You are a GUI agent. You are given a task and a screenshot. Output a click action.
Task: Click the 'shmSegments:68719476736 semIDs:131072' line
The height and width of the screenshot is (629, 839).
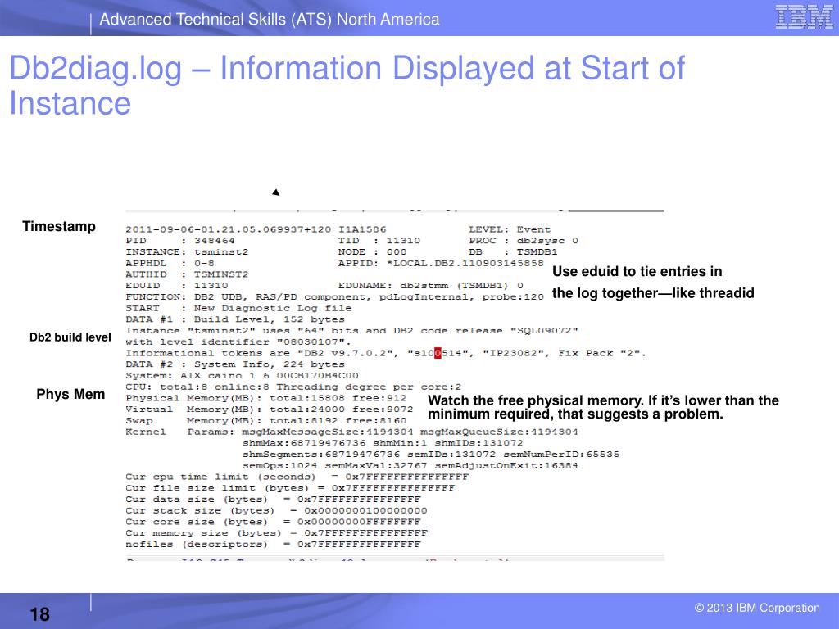pyautogui.click(x=431, y=454)
